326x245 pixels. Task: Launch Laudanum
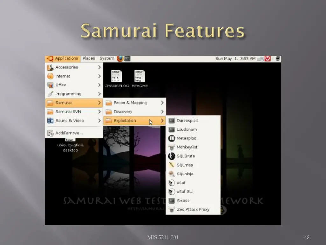pos(193,130)
